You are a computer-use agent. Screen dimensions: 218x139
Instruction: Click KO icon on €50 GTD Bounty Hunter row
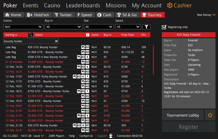tap(87, 47)
